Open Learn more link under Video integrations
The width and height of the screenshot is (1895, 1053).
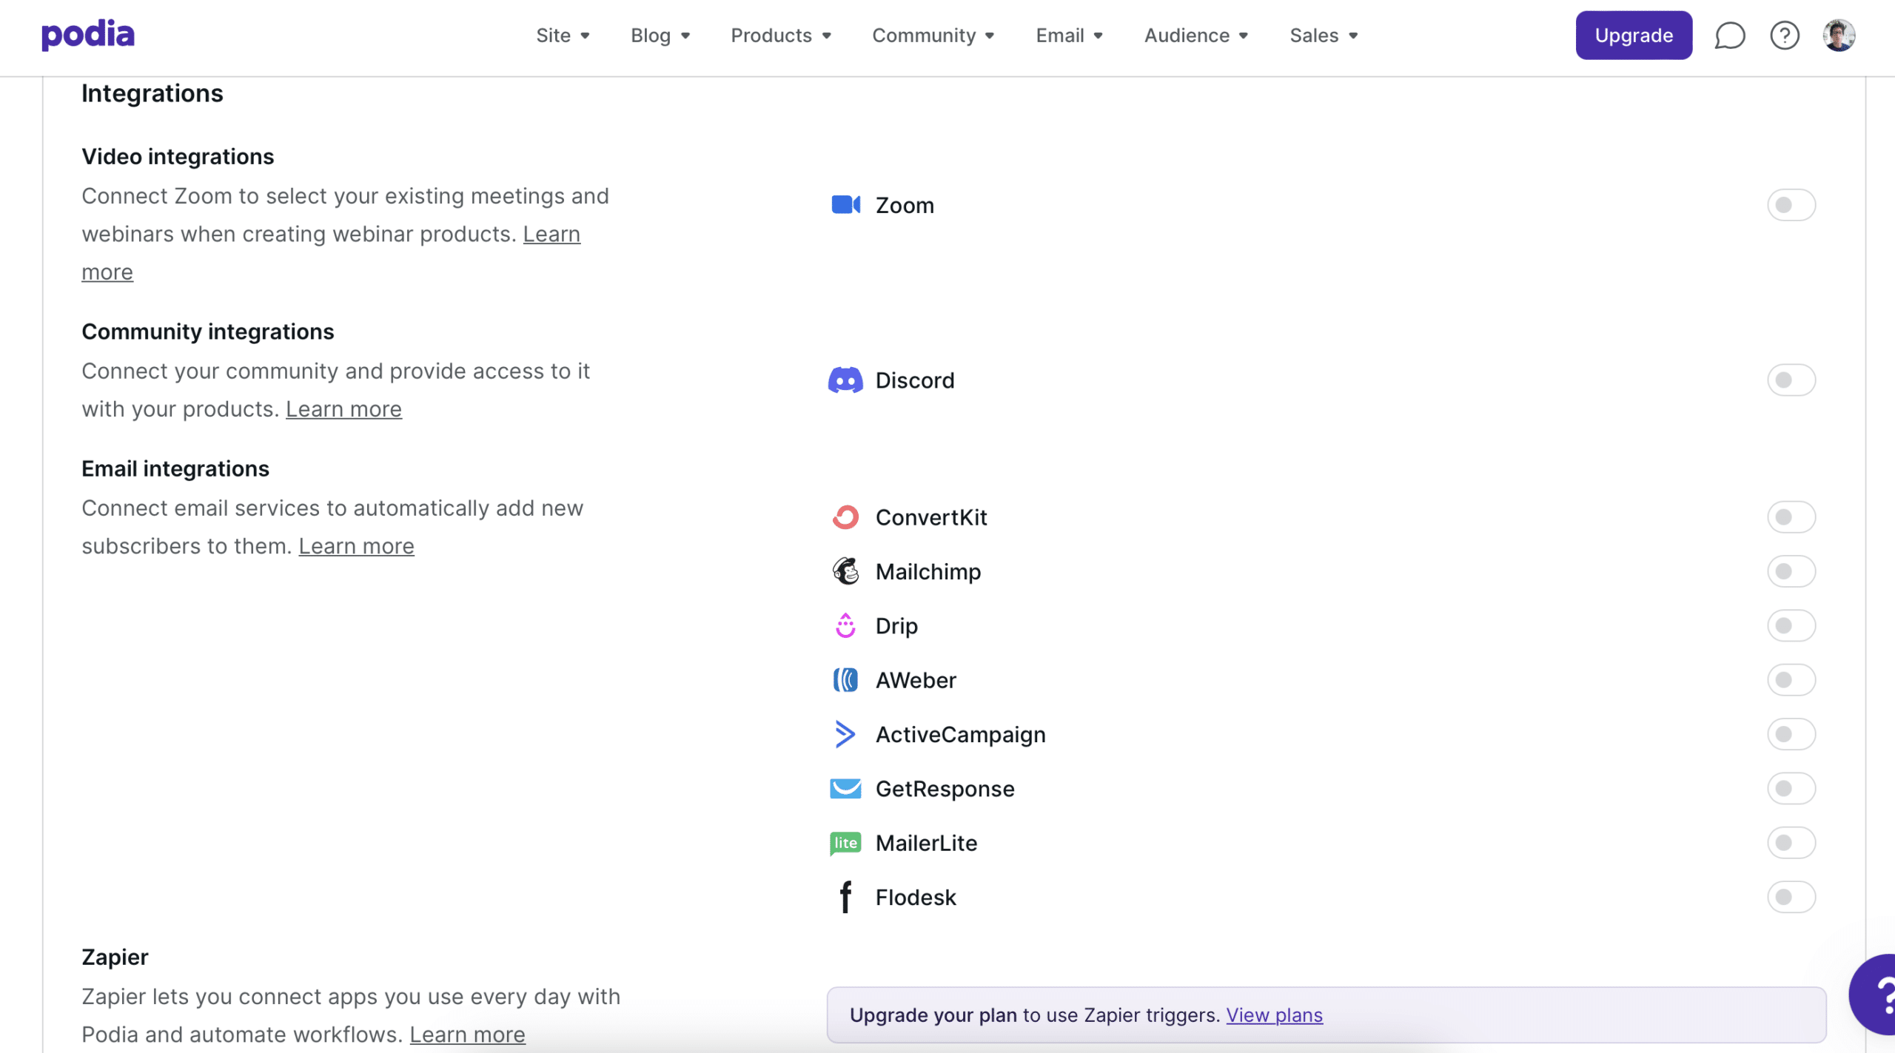[x=551, y=235]
